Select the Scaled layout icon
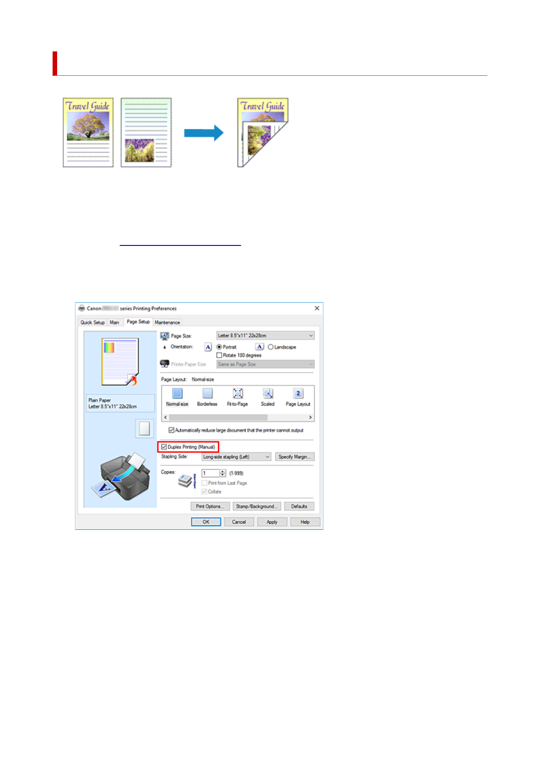The width and height of the screenshot is (540, 764). point(268,393)
